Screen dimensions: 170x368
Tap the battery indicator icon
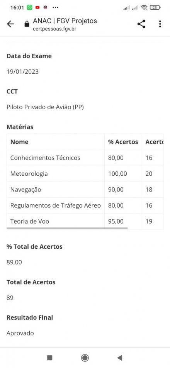pyautogui.click(x=155, y=7)
